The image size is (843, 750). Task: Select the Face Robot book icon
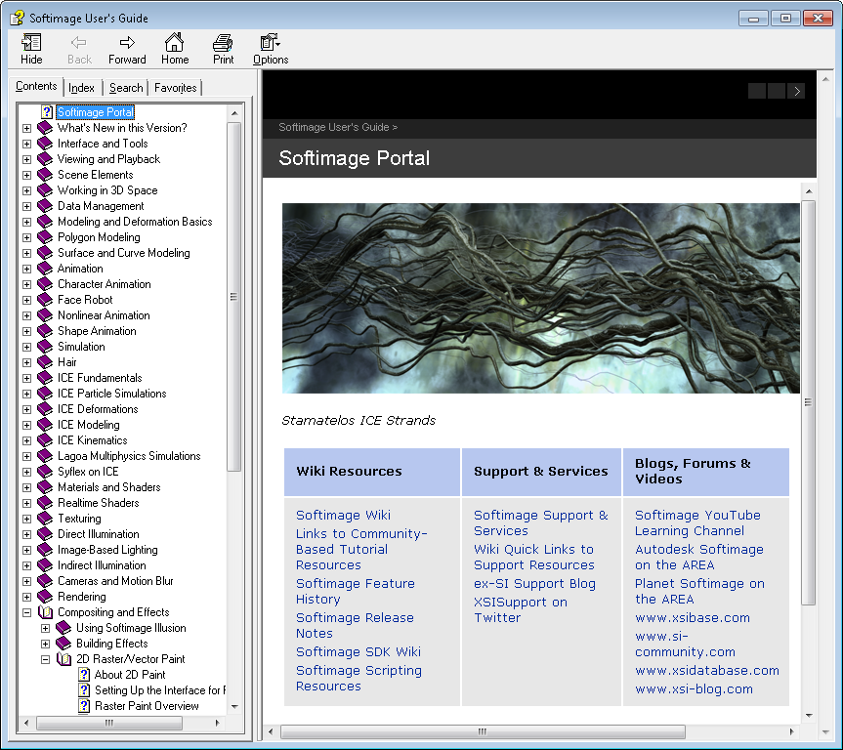45,300
